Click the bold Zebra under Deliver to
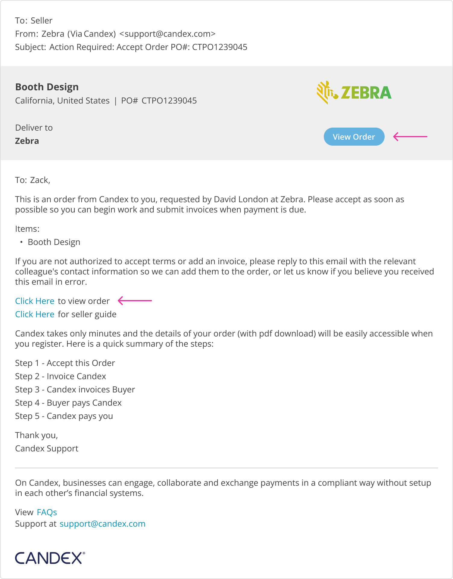The width and height of the screenshot is (453, 579). [27, 141]
